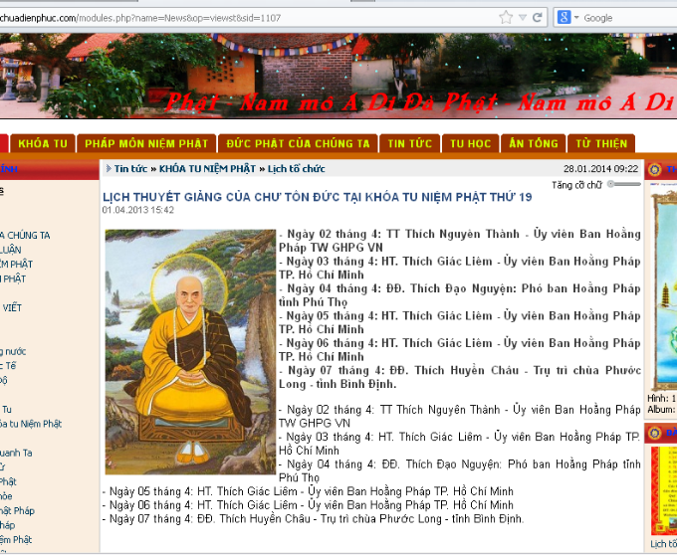The image size is (677, 555).
Task: Open the right sidebar album picture thumbnail
Action: point(664,288)
